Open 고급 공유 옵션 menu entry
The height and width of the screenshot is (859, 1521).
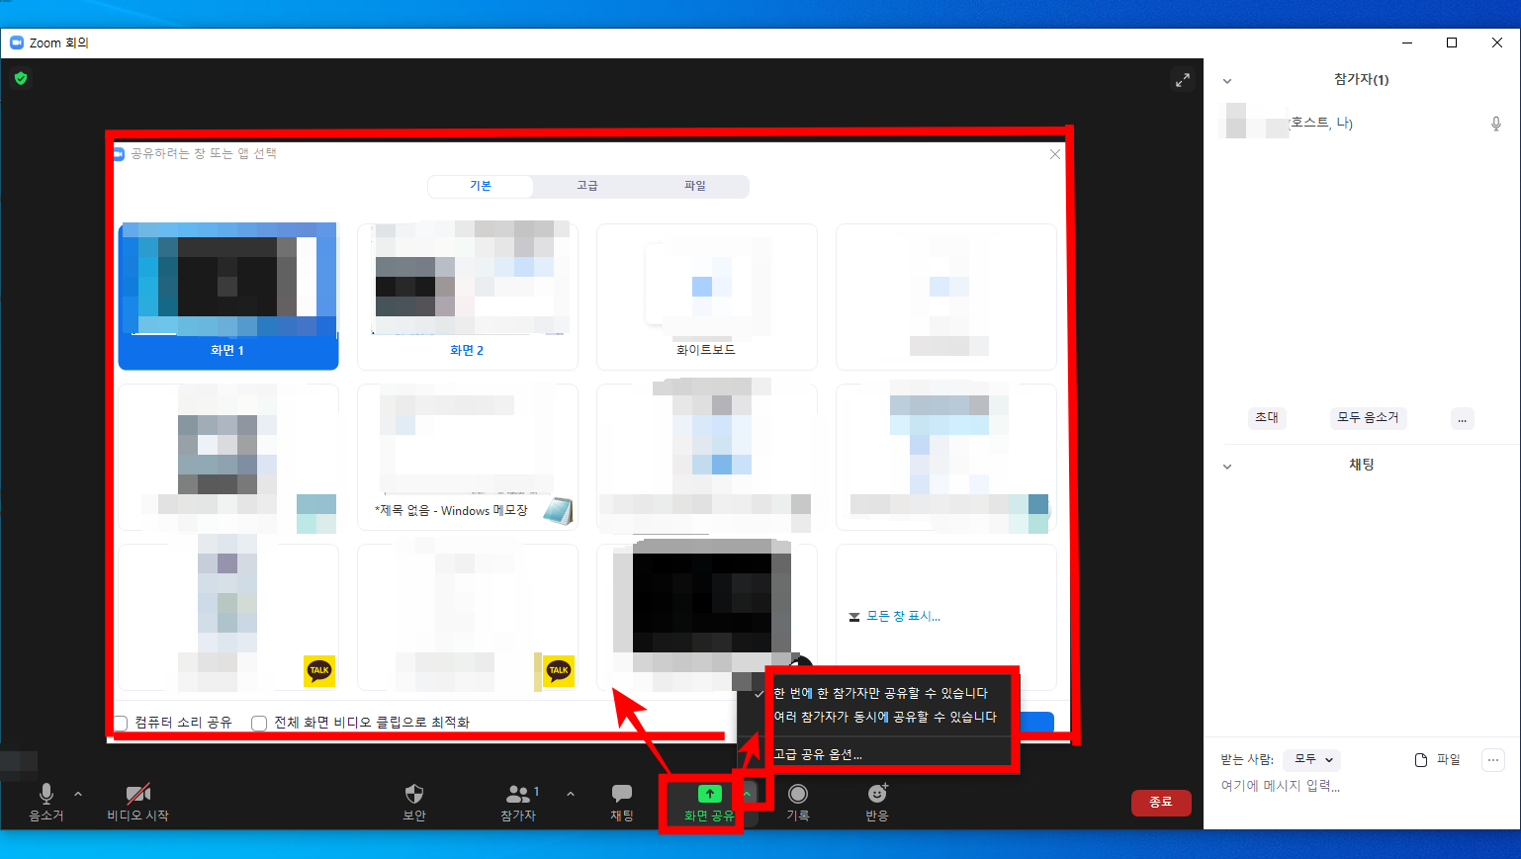818,754
